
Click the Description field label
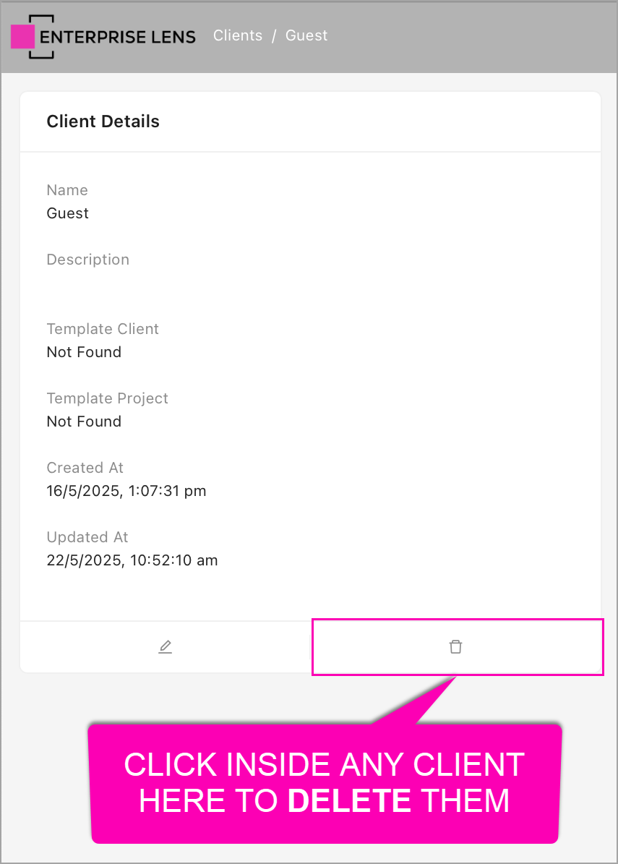pos(88,260)
